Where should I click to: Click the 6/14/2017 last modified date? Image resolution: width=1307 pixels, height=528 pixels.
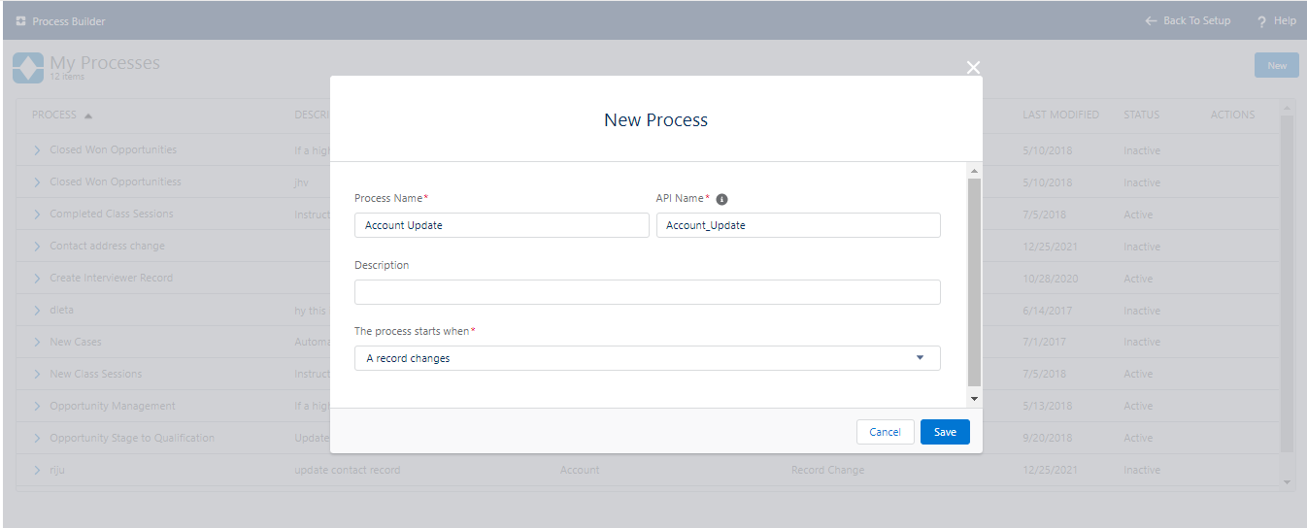[x=1047, y=311]
